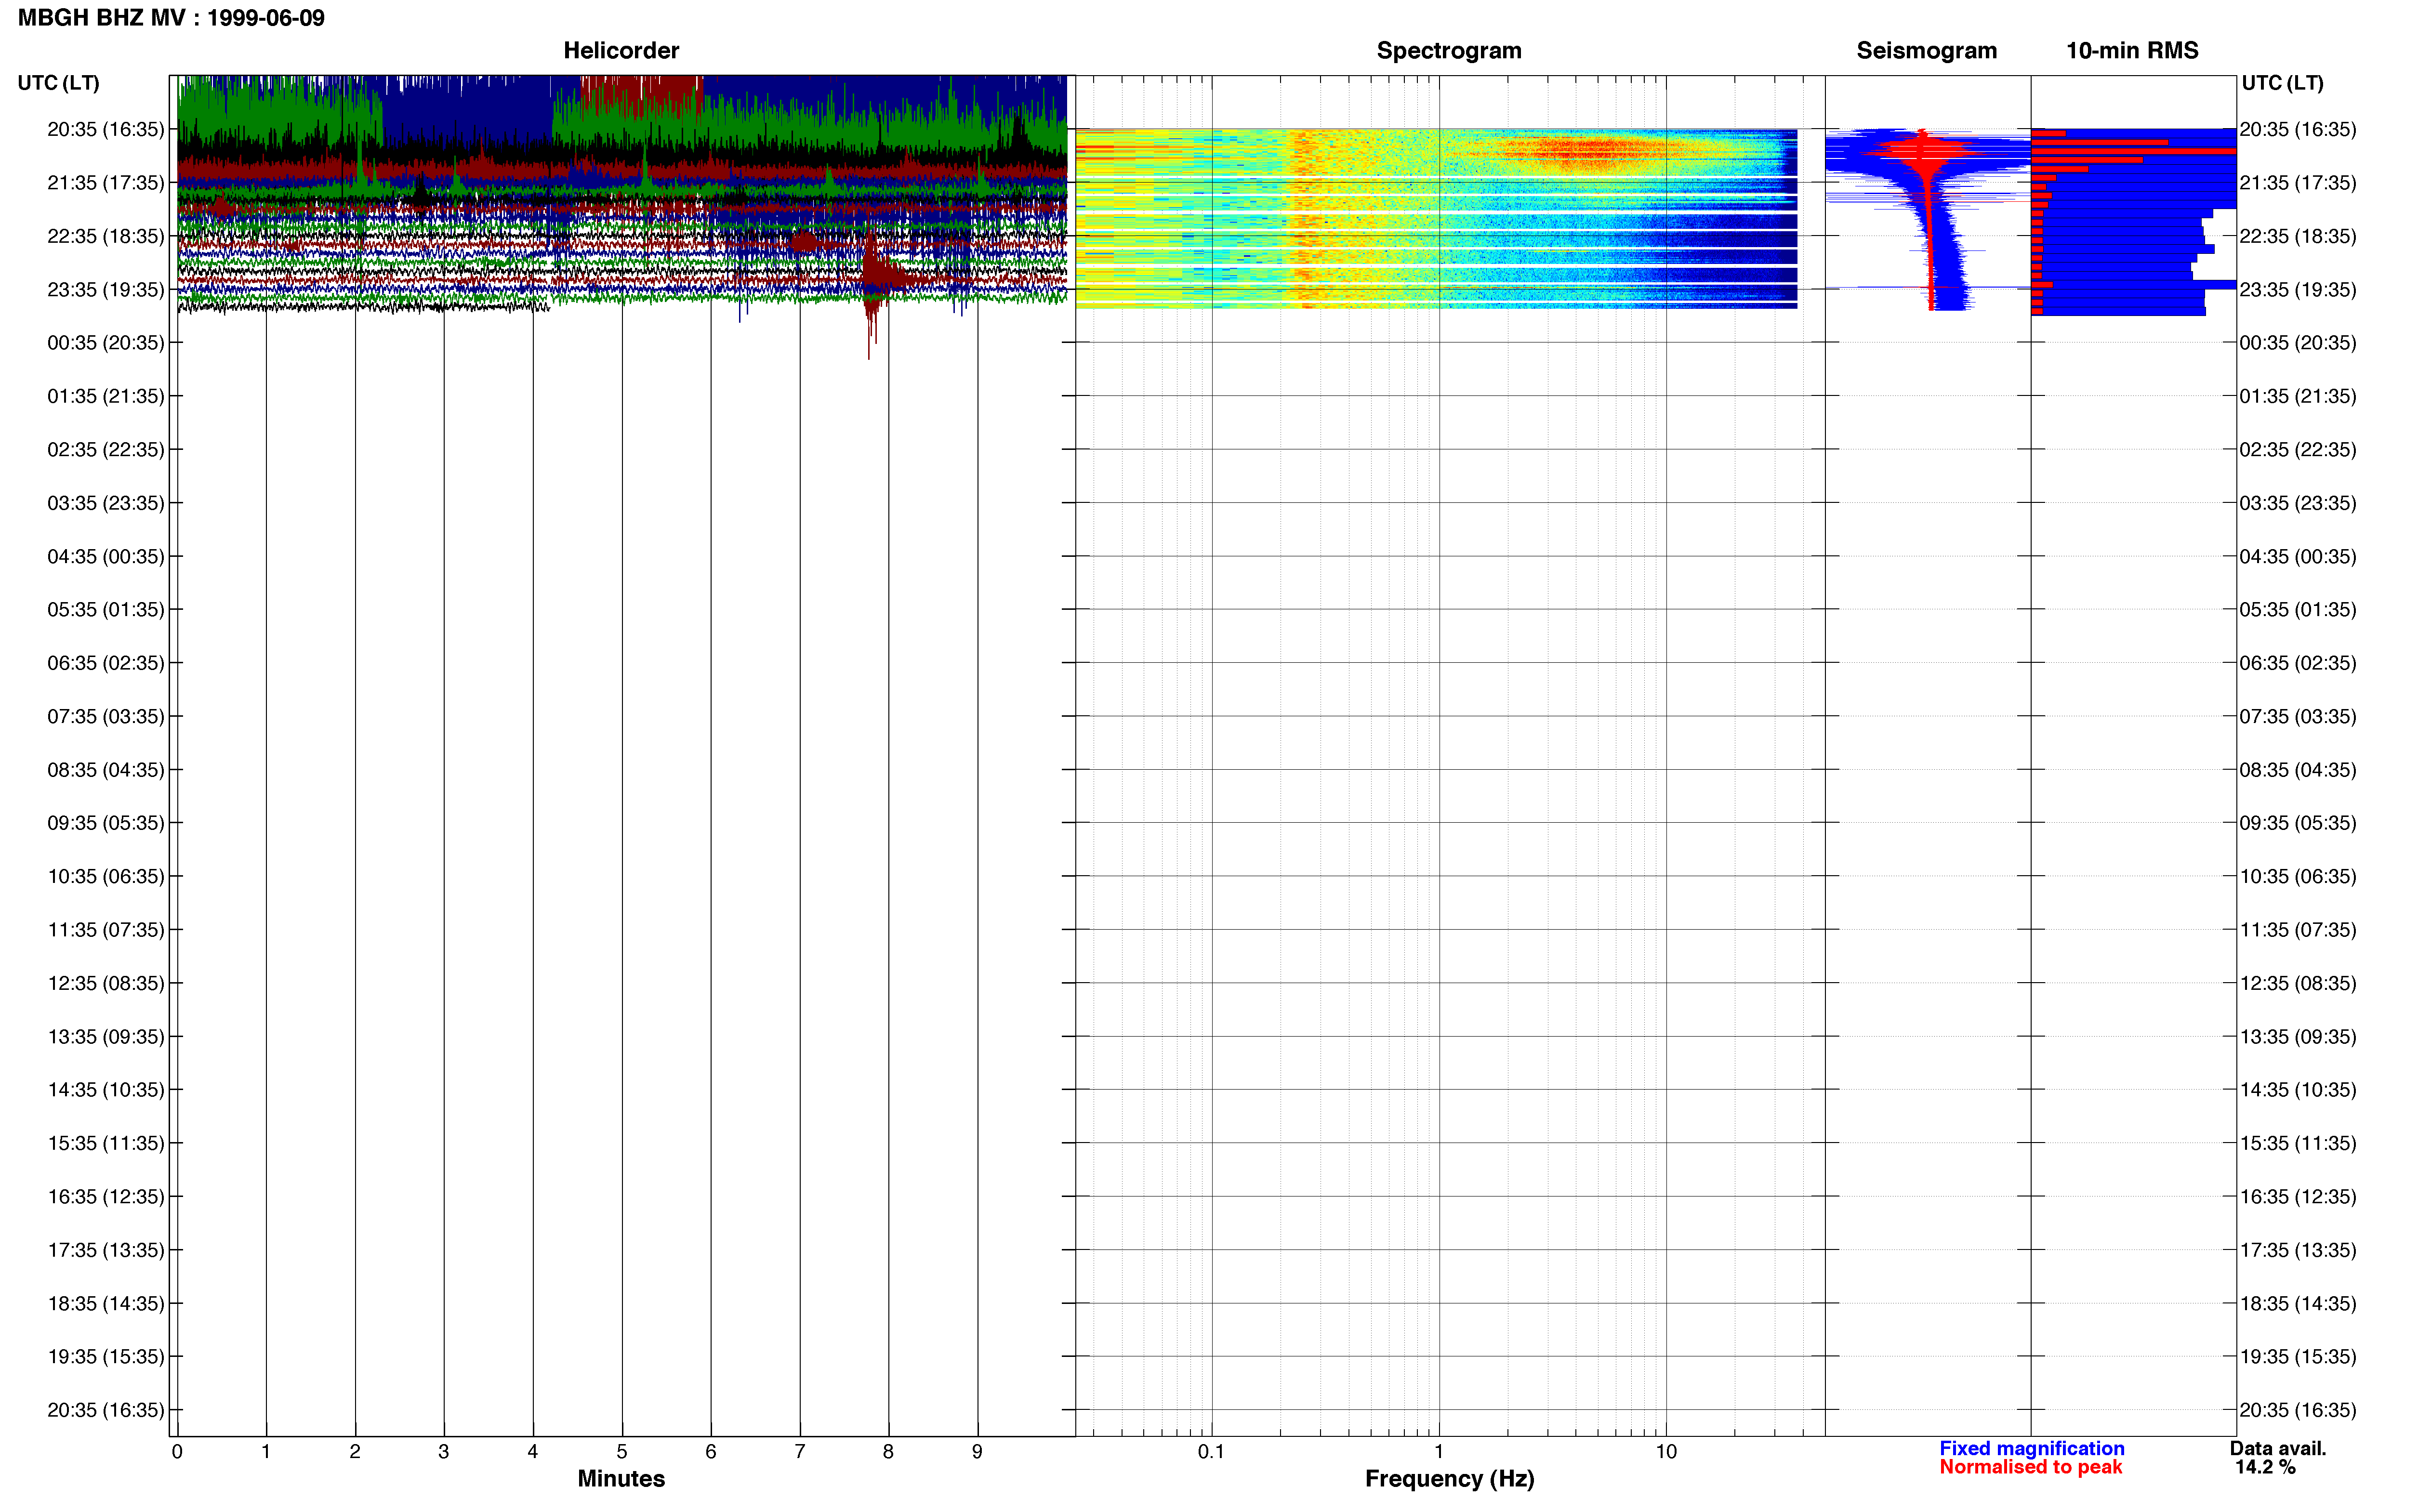Click the left '14:35 (10:35)' time label
Screen dimensions: 2418x1512
(x=106, y=1090)
